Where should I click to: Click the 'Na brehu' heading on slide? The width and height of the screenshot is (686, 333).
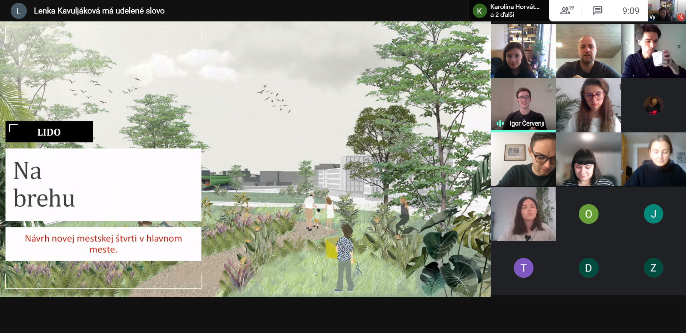tap(44, 184)
